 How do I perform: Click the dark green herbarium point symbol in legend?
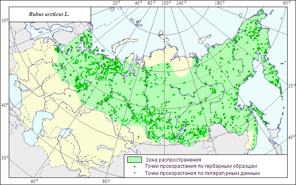(135, 167)
